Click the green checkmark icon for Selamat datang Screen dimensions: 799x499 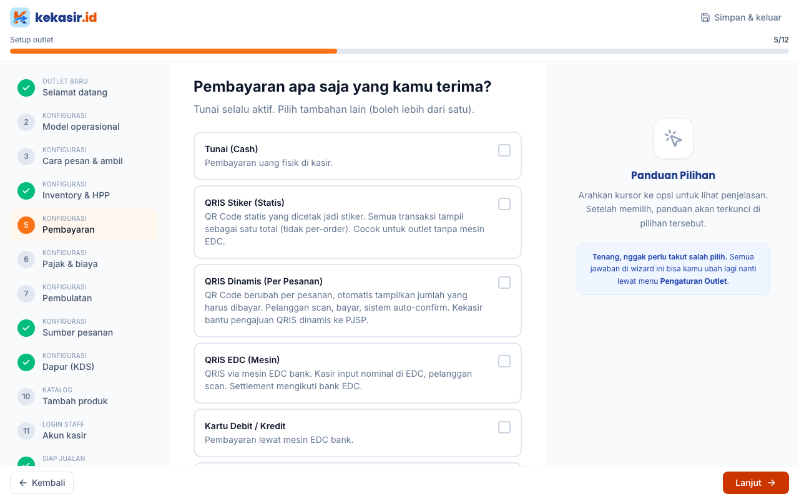(x=26, y=88)
